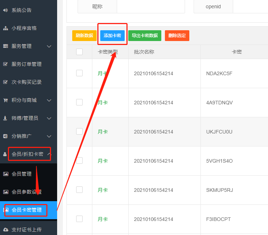Toggle the select-all checkbox in table header

(x=79, y=52)
